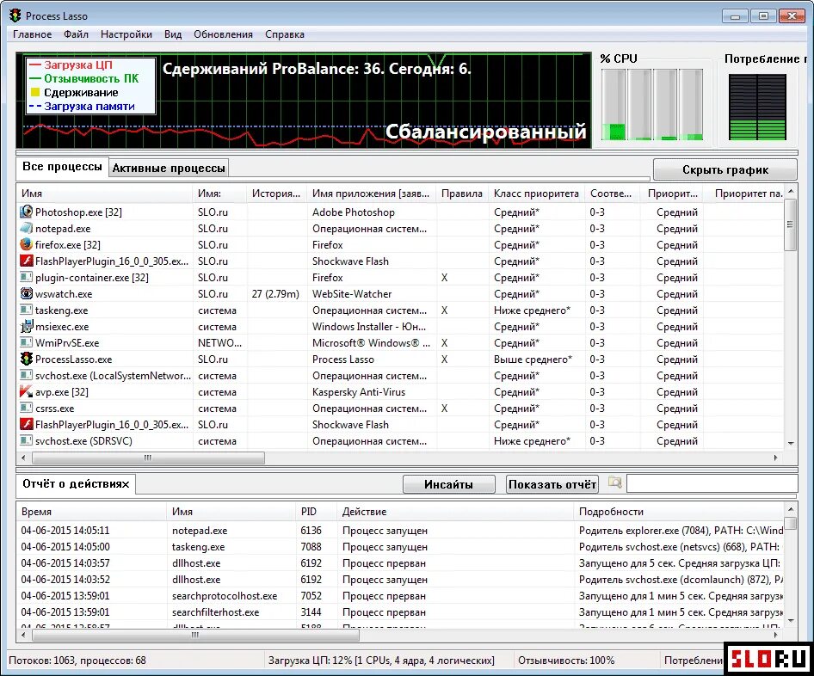Click the log search input field
This screenshot has width=814, height=676.
(712, 483)
